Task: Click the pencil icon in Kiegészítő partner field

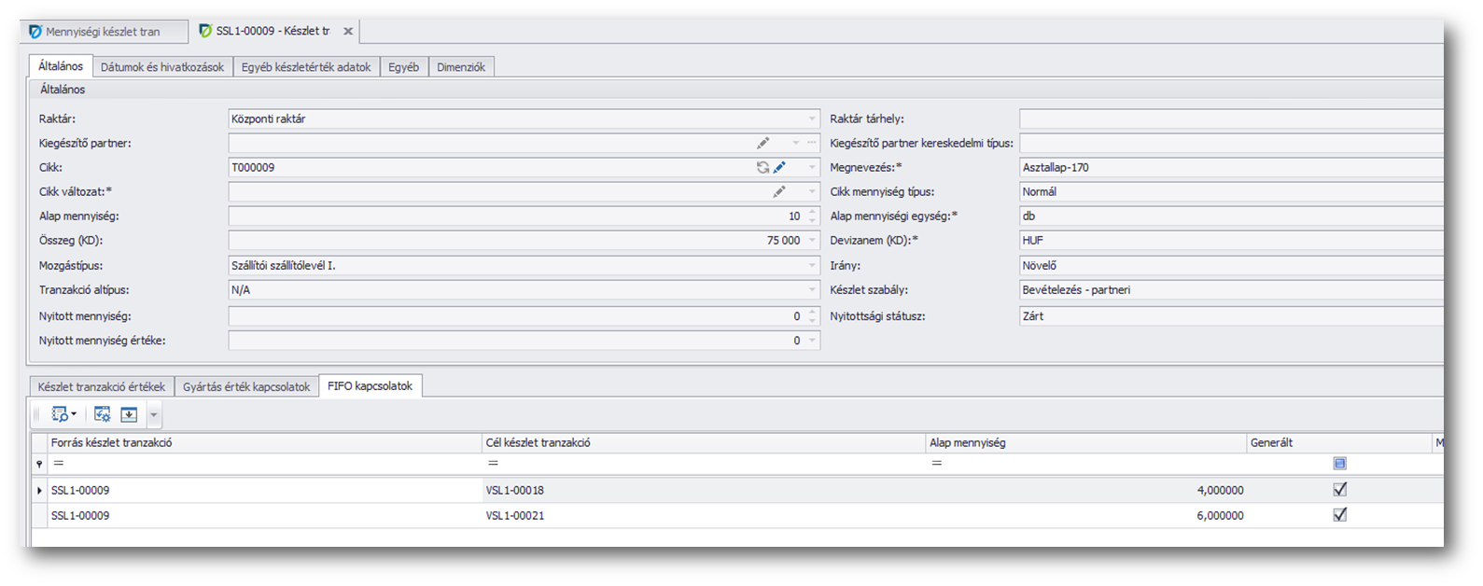Action: pos(762,144)
